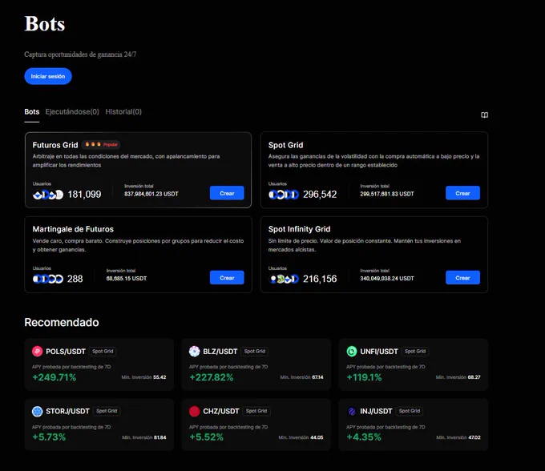This screenshot has height=471, width=545.
Task: Create a Martingale de Futuros bot
Action: point(227,277)
